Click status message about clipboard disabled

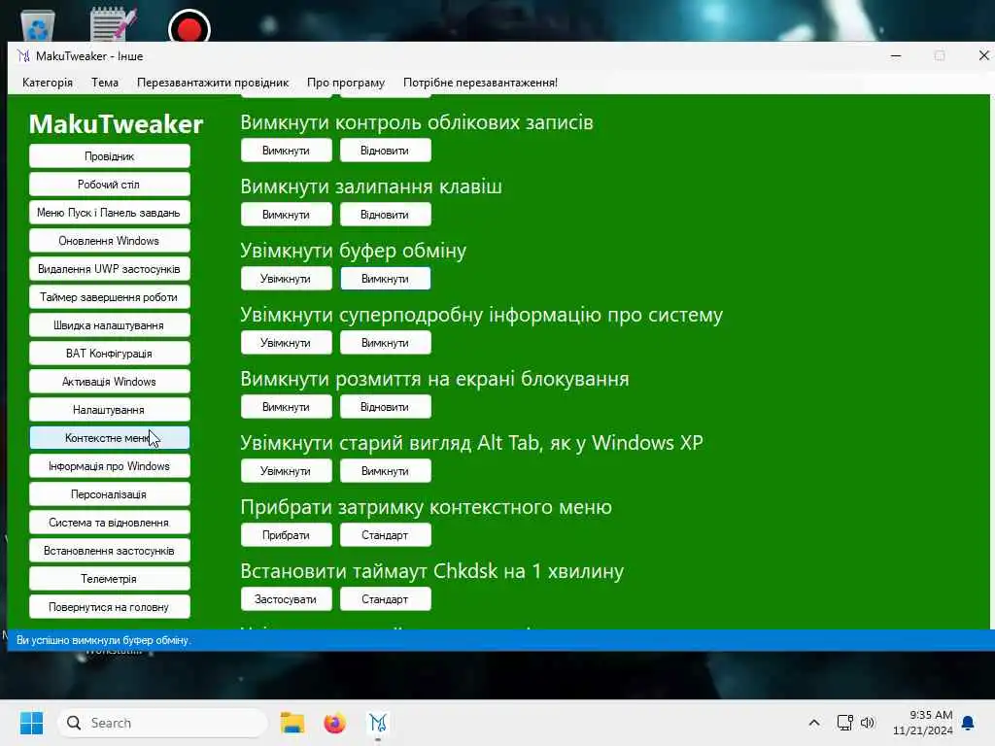(103, 640)
